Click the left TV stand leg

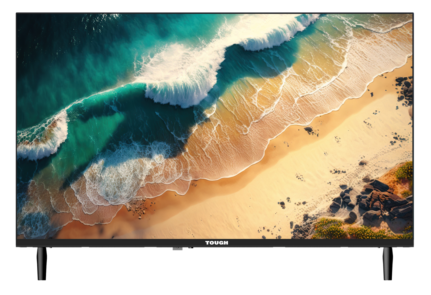click(42, 263)
